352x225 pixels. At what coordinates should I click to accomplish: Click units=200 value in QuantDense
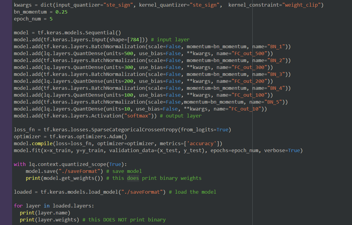(x=129, y=81)
